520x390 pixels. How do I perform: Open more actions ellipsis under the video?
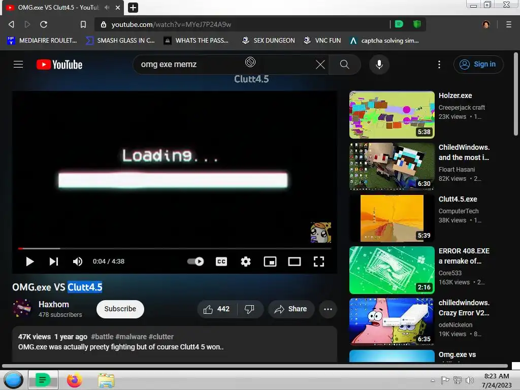click(328, 309)
